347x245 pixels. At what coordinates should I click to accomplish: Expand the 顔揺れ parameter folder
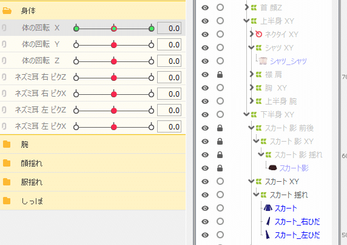click(x=7, y=163)
